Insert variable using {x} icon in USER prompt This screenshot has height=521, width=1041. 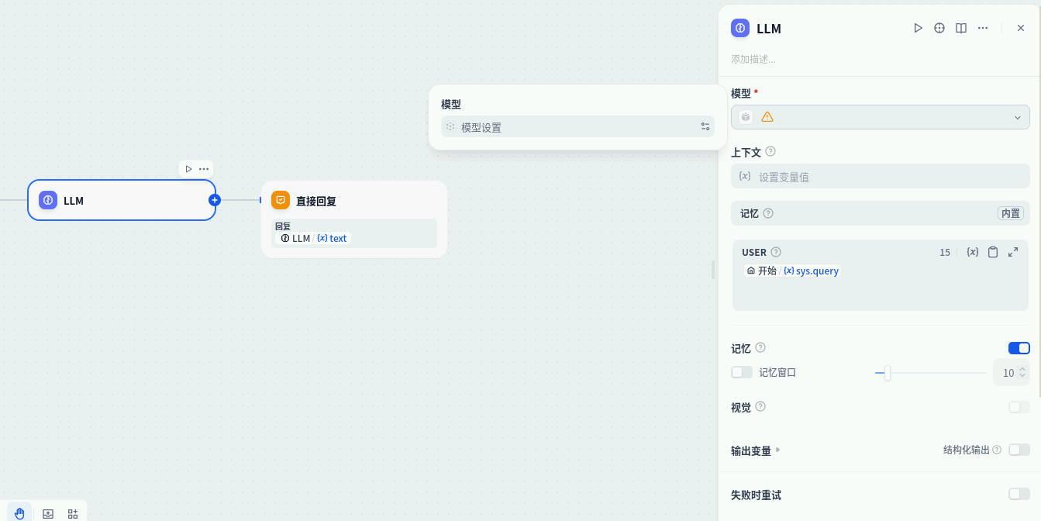point(973,252)
